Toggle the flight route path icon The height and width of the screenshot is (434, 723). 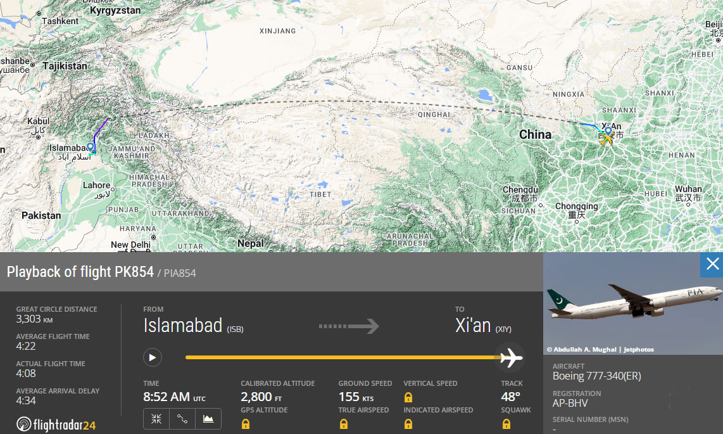point(182,419)
